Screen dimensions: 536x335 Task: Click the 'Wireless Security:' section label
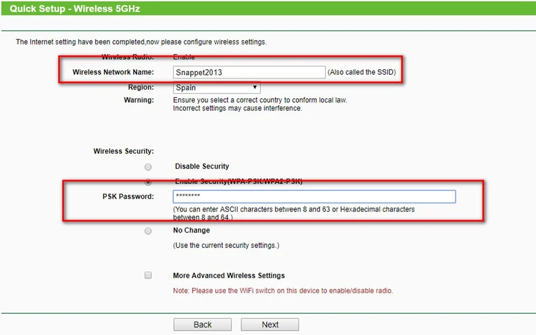[x=123, y=151]
